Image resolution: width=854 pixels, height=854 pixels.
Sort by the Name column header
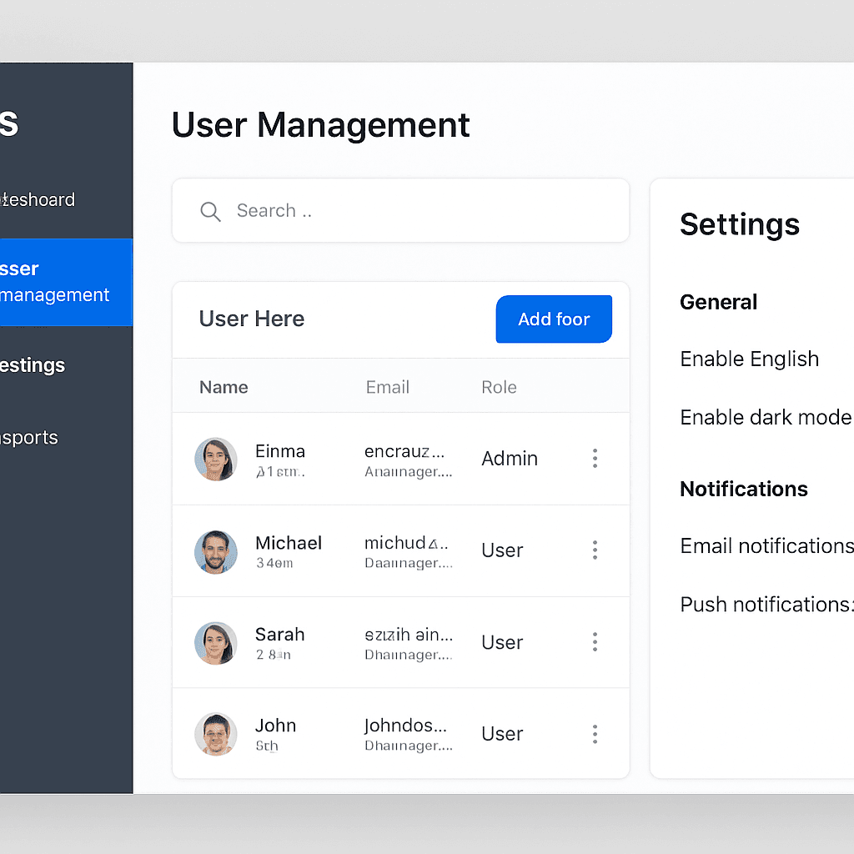pyautogui.click(x=224, y=387)
